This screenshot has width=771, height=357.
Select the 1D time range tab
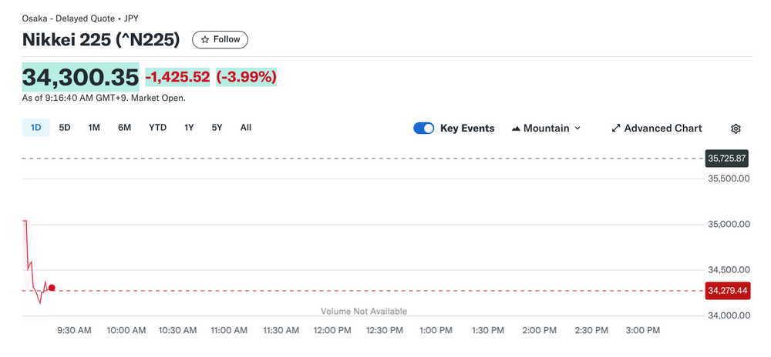(x=35, y=128)
